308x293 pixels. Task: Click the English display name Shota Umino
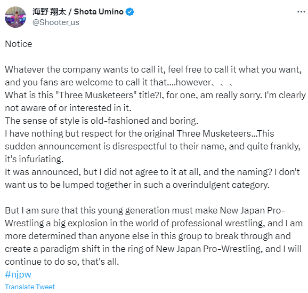[99, 12]
